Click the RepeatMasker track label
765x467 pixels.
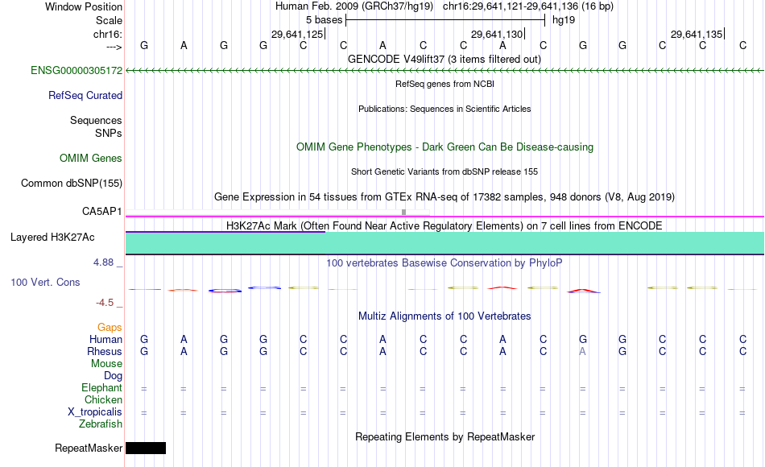point(89,448)
